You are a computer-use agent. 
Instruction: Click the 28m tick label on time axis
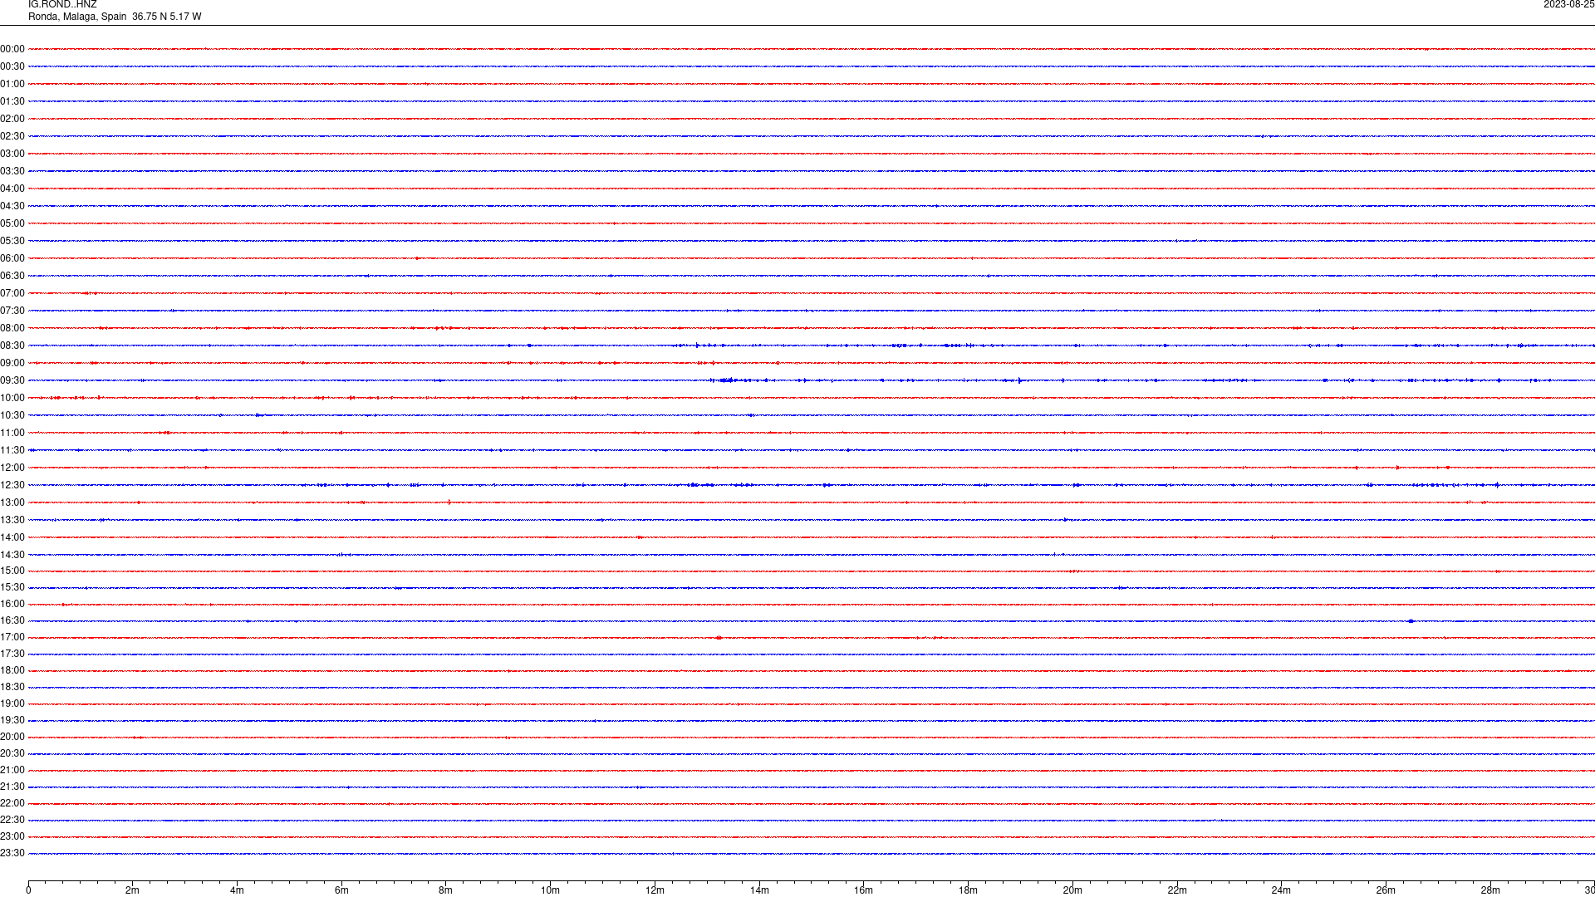(1490, 890)
